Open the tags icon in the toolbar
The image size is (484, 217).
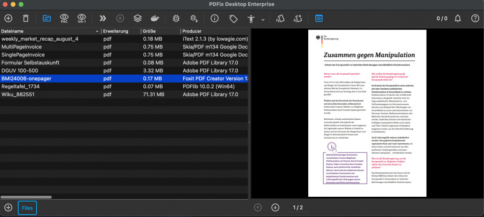click(x=233, y=18)
